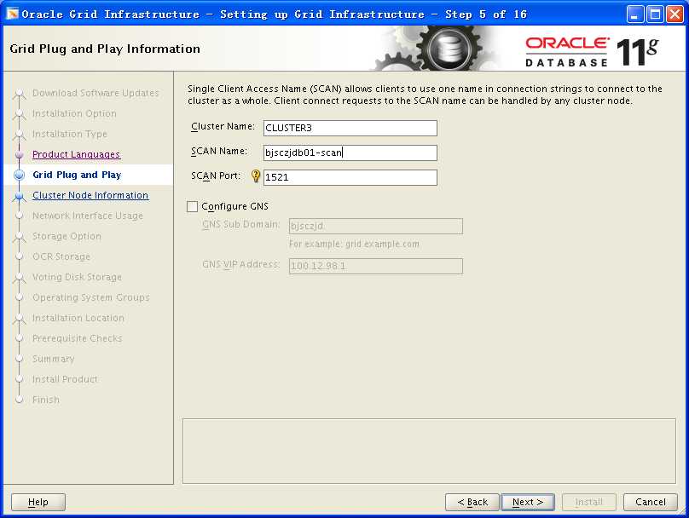Select the Grid Plug and Play step

point(77,175)
